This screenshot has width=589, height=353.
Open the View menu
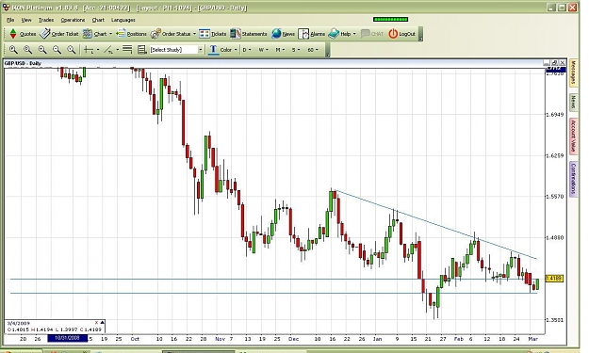click(26, 20)
